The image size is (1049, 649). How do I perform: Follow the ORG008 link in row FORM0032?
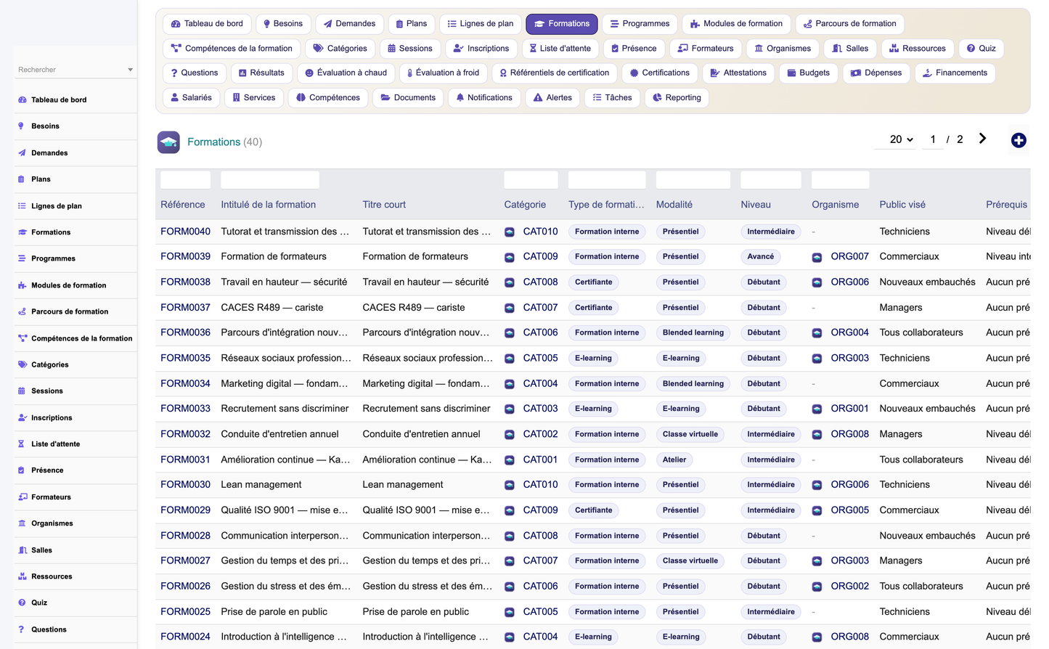849,434
